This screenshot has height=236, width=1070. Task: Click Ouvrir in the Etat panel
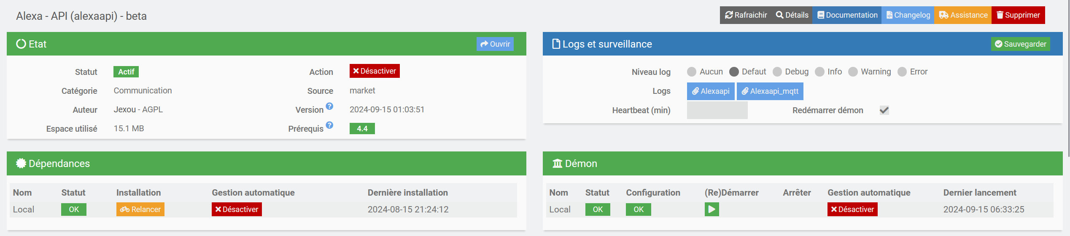click(x=495, y=44)
